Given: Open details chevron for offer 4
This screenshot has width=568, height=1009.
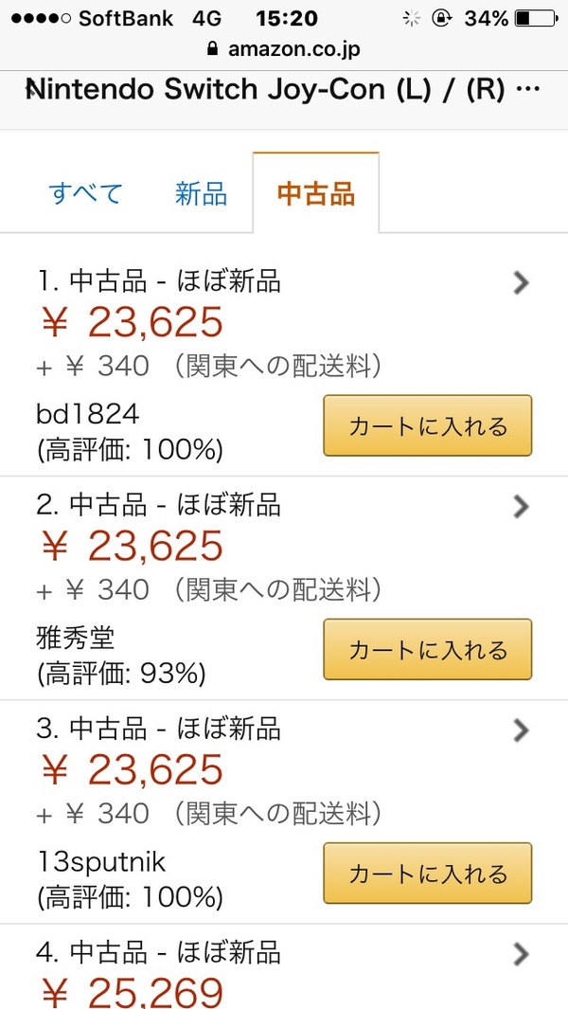Looking at the screenshot, I should pos(521,954).
